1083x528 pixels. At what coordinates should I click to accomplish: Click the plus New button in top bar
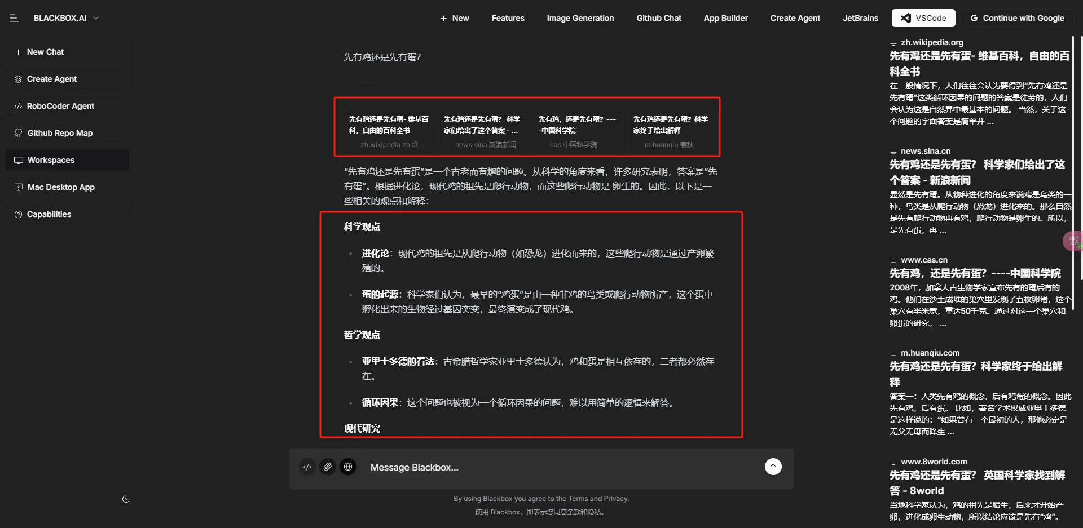(455, 18)
